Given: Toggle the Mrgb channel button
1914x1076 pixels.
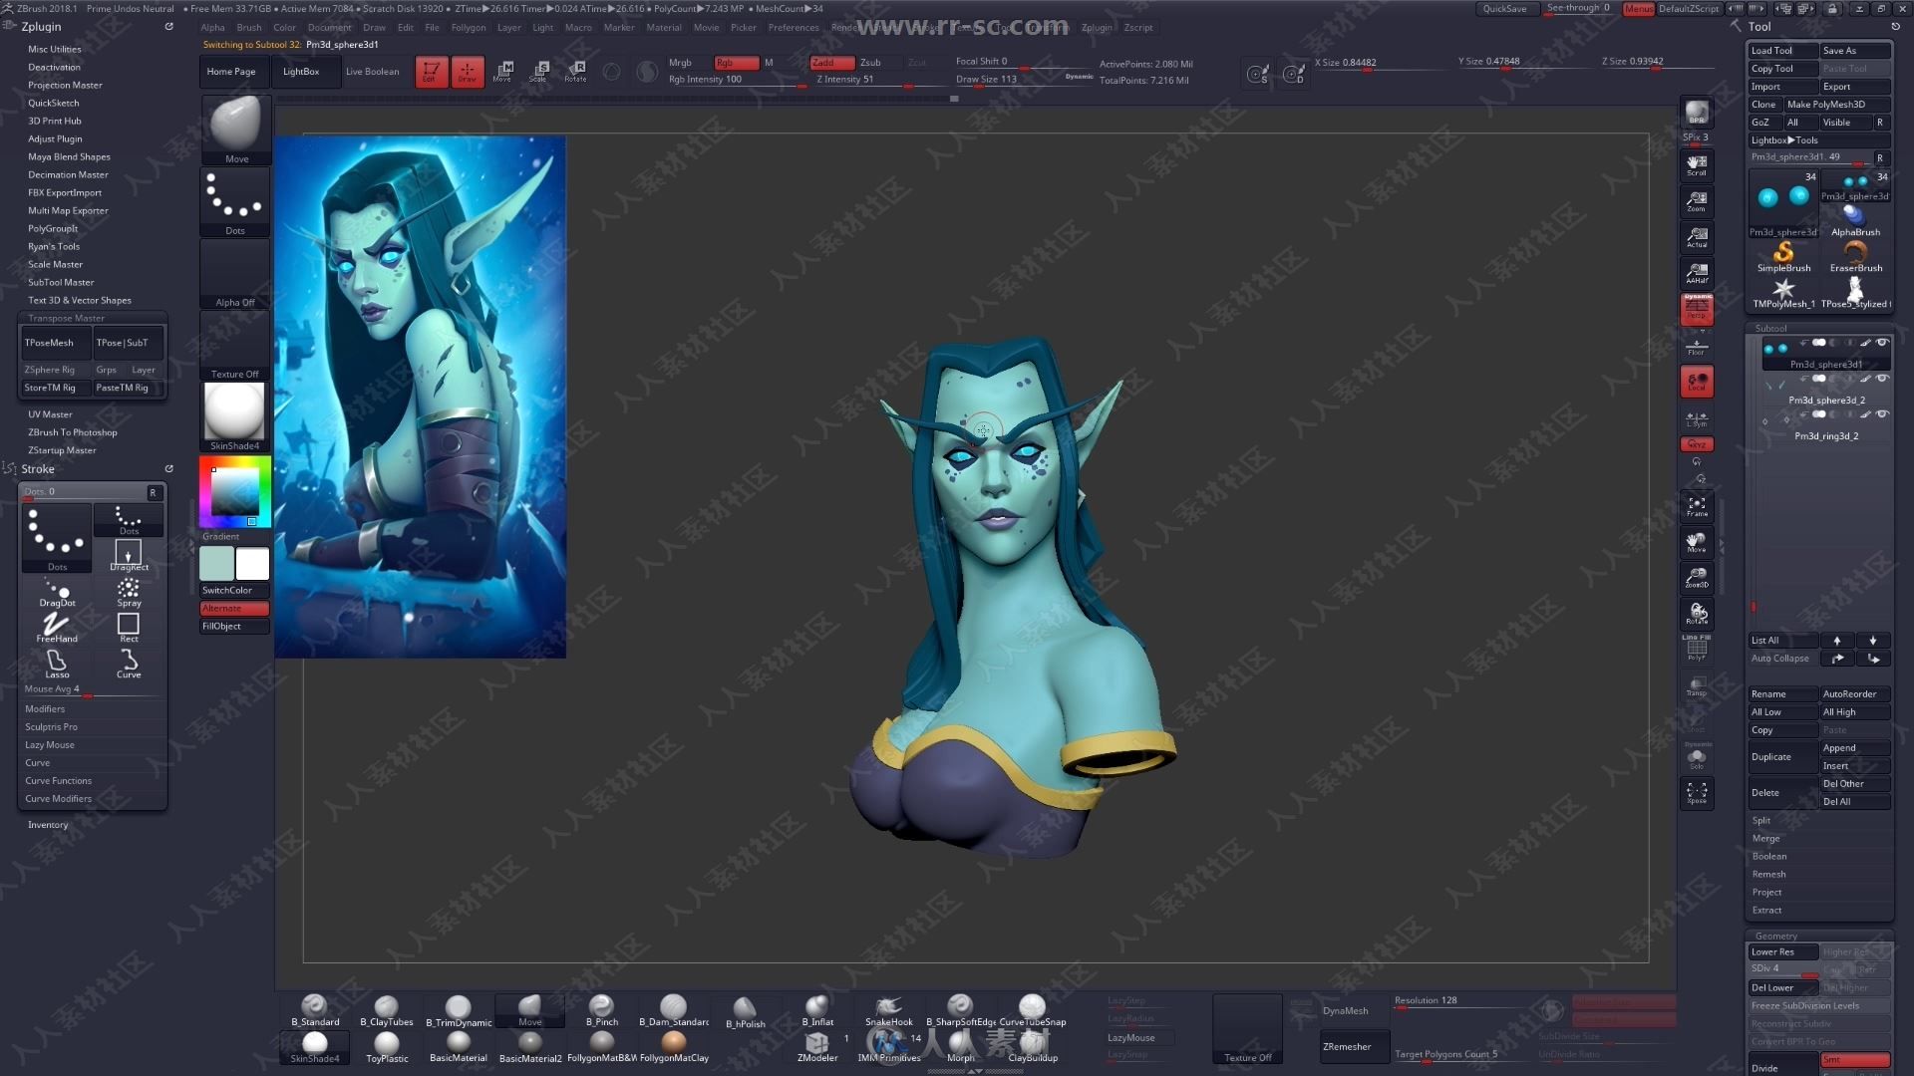Looking at the screenshot, I should click(681, 63).
